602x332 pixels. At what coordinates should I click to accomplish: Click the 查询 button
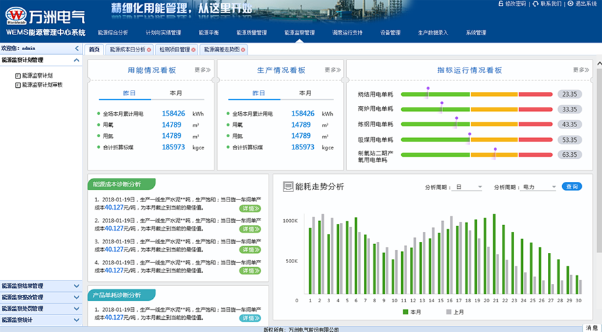(x=572, y=187)
